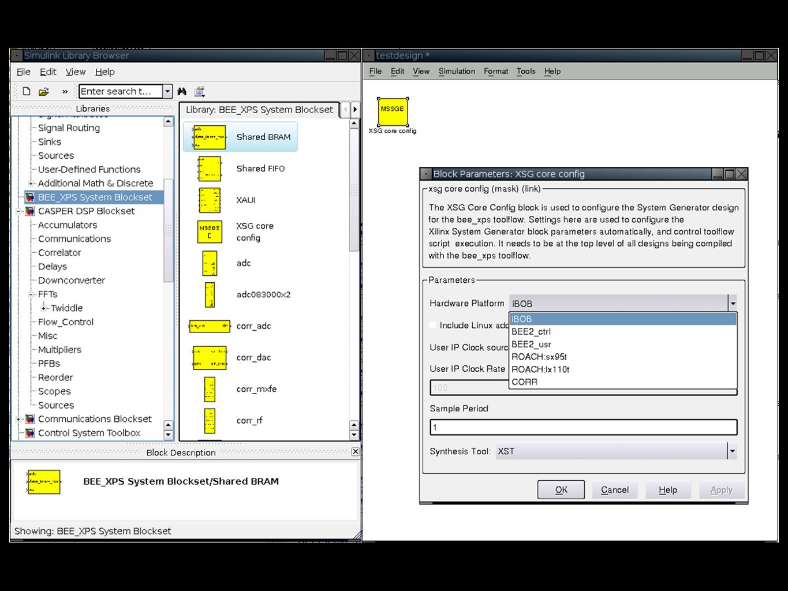Select Signal Routing in library tree
The height and width of the screenshot is (591, 788).
pyautogui.click(x=69, y=128)
